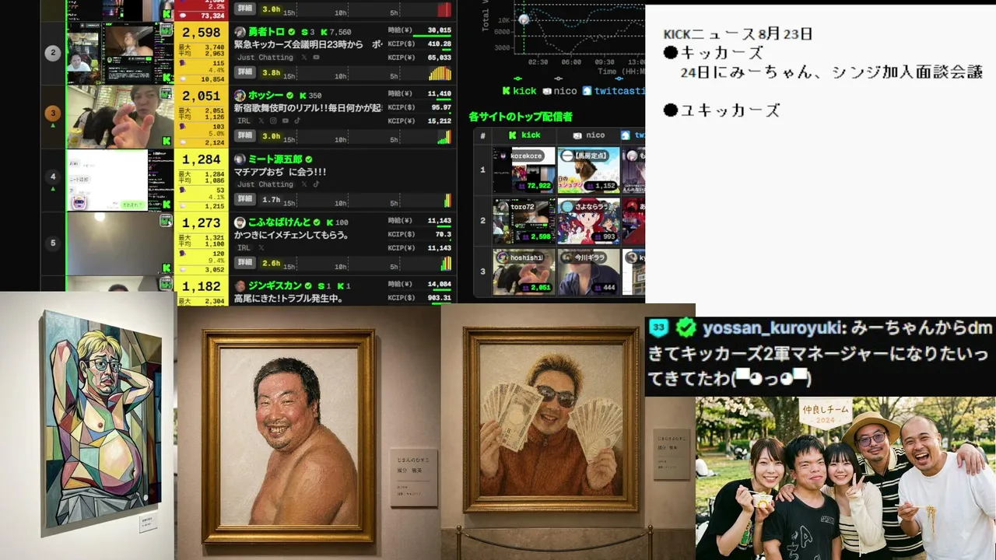
Task: Open the ホッシー streamer name link
Action: point(266,95)
